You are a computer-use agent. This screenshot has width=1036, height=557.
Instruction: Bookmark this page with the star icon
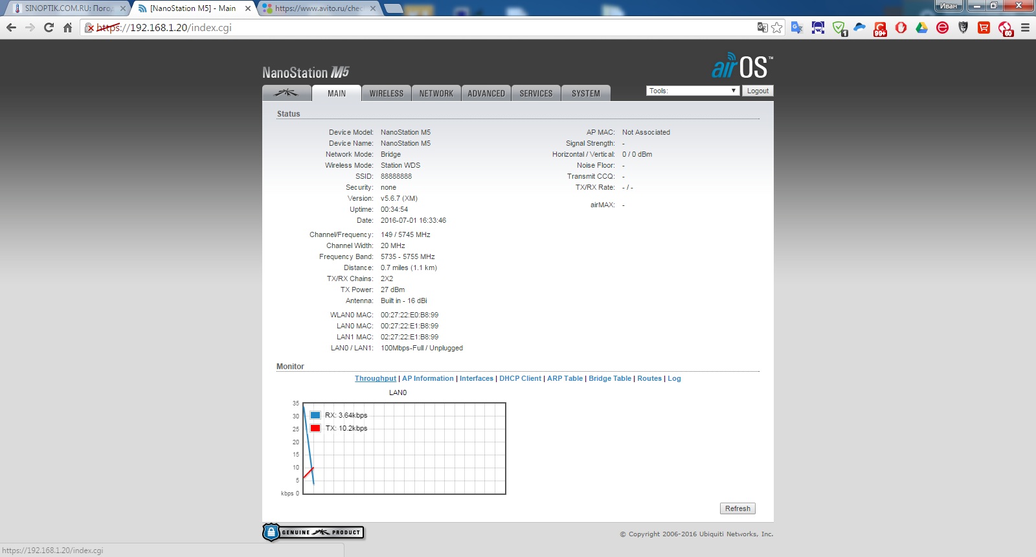(777, 27)
